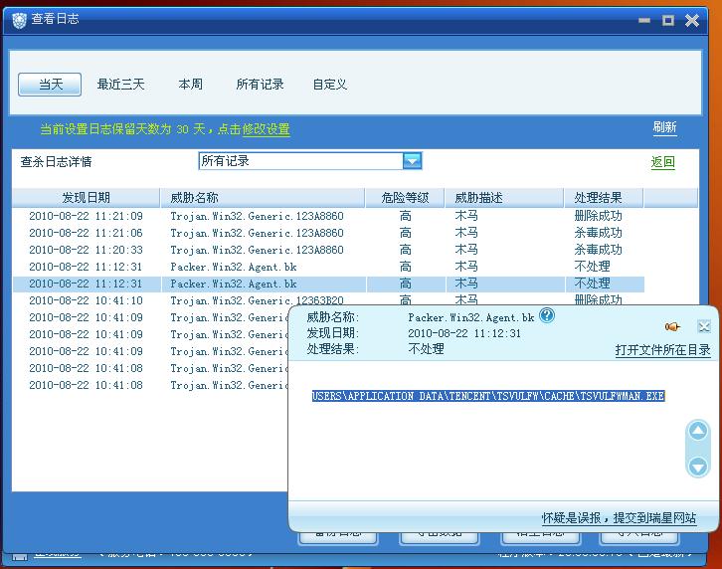Click the Rising shield logo in title bar
Viewport: 722px width, 569px height.
pyautogui.click(x=19, y=20)
